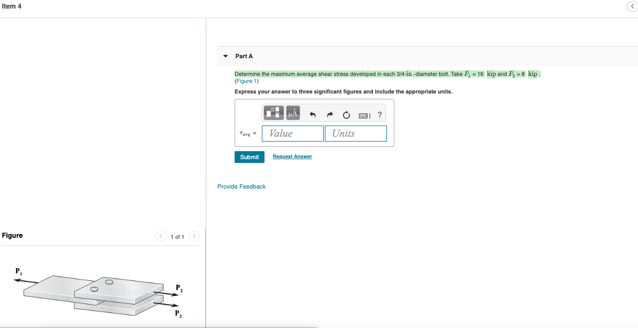Reset the answer box

[346, 115]
